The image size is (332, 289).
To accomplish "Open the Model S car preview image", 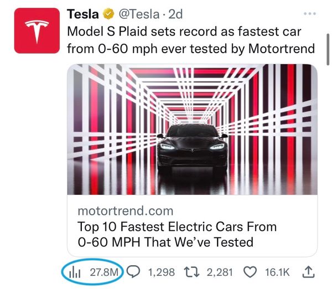I will point(191,130).
